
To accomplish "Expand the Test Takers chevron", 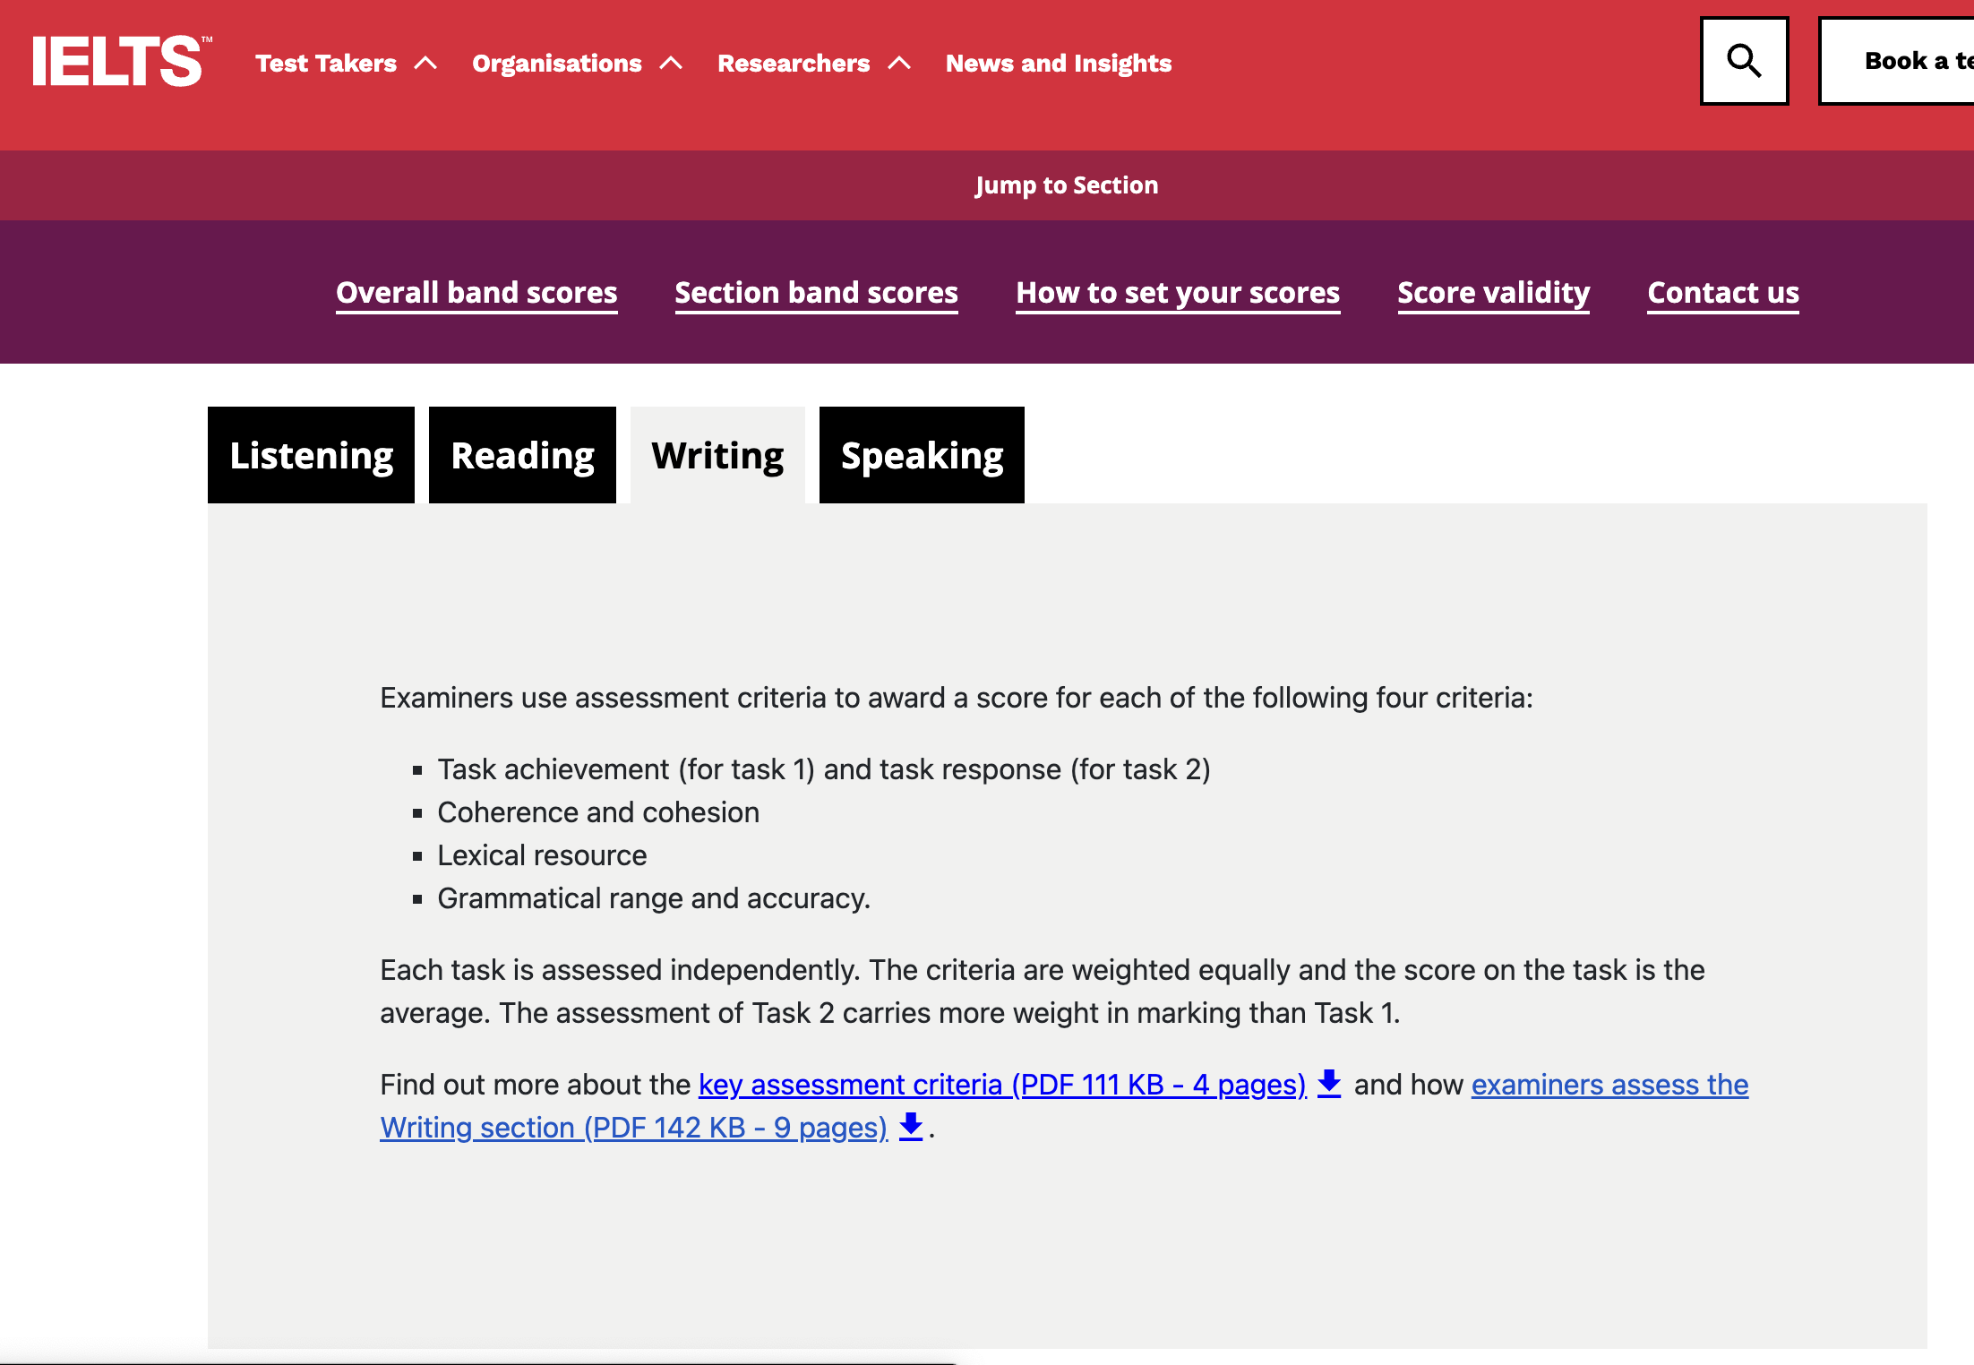I will [426, 64].
